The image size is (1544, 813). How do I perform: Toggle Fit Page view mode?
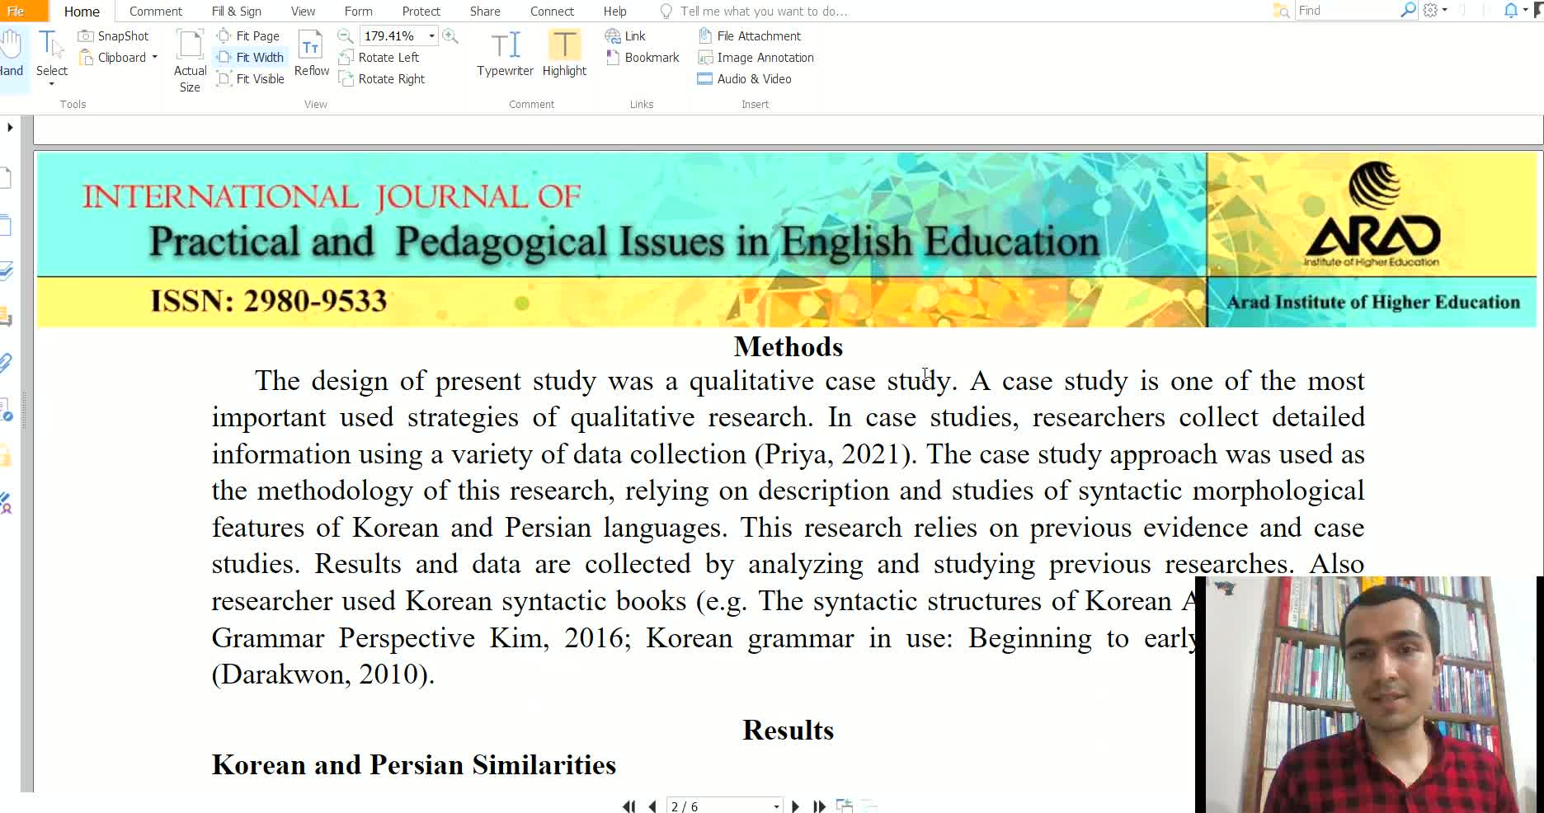pos(249,36)
